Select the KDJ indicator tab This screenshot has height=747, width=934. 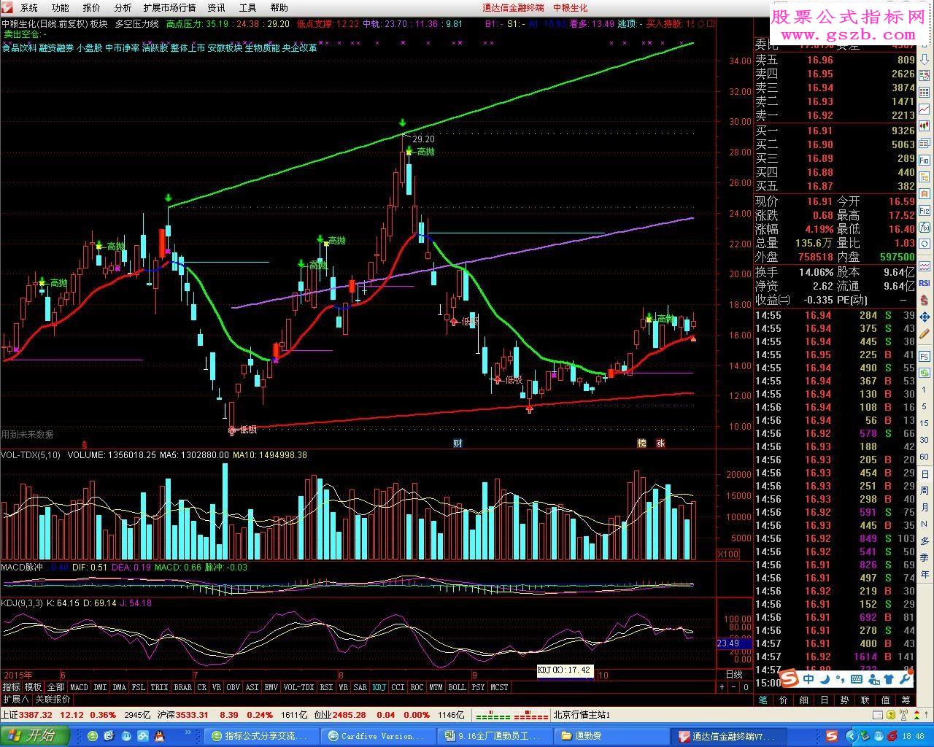(379, 687)
